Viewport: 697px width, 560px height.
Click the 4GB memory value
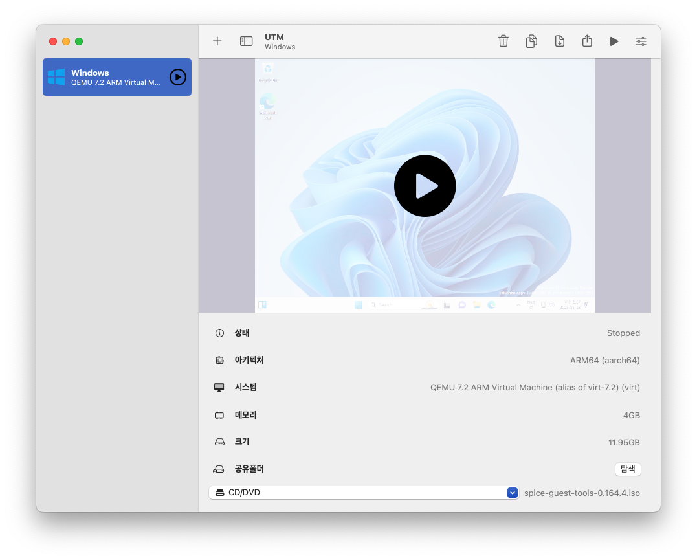[x=631, y=415]
